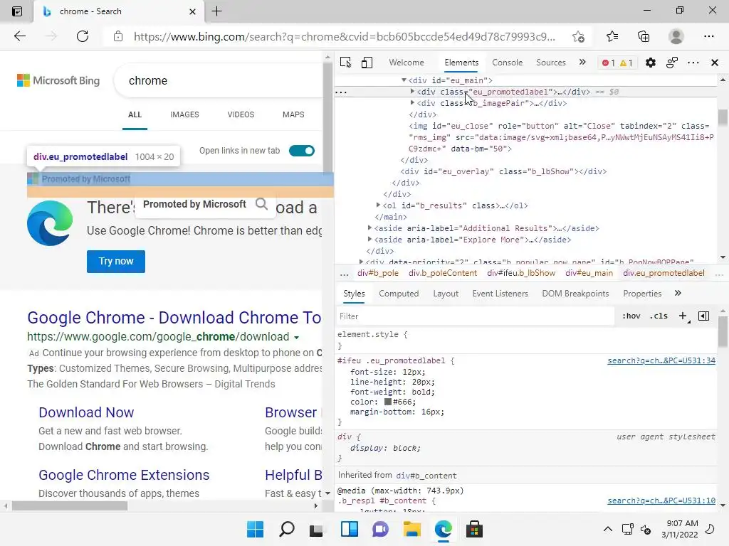Image resolution: width=729 pixels, height=546 pixels.
Task: Select div#b_pole in breadcrumb bar
Action: click(378, 273)
